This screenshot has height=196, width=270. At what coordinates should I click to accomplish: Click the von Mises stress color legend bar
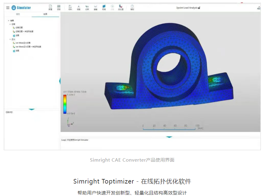pos(65,104)
